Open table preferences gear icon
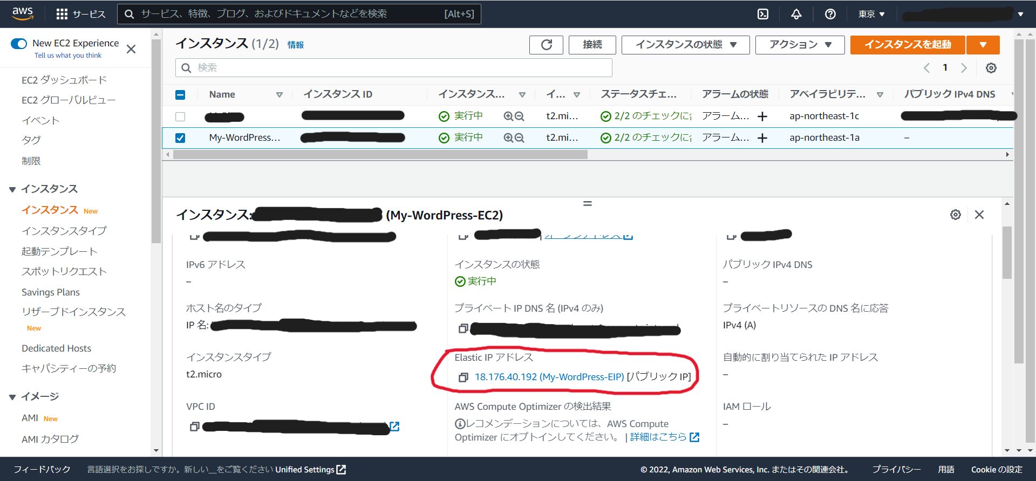 coord(991,68)
